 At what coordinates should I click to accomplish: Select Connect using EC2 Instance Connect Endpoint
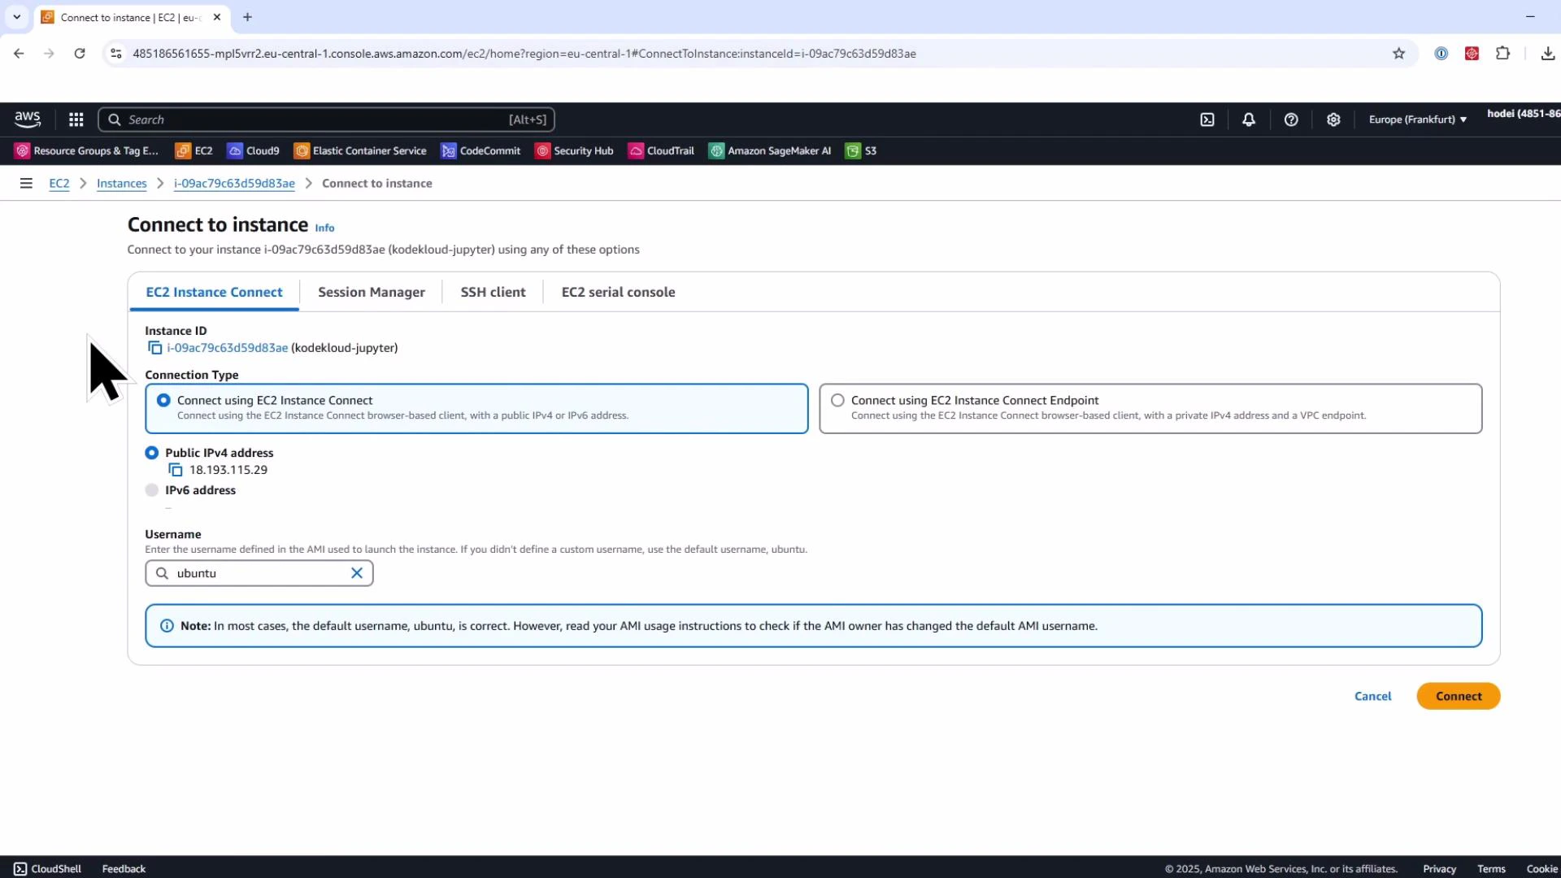point(837,400)
